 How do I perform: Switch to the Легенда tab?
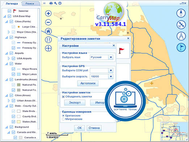[12, 4]
